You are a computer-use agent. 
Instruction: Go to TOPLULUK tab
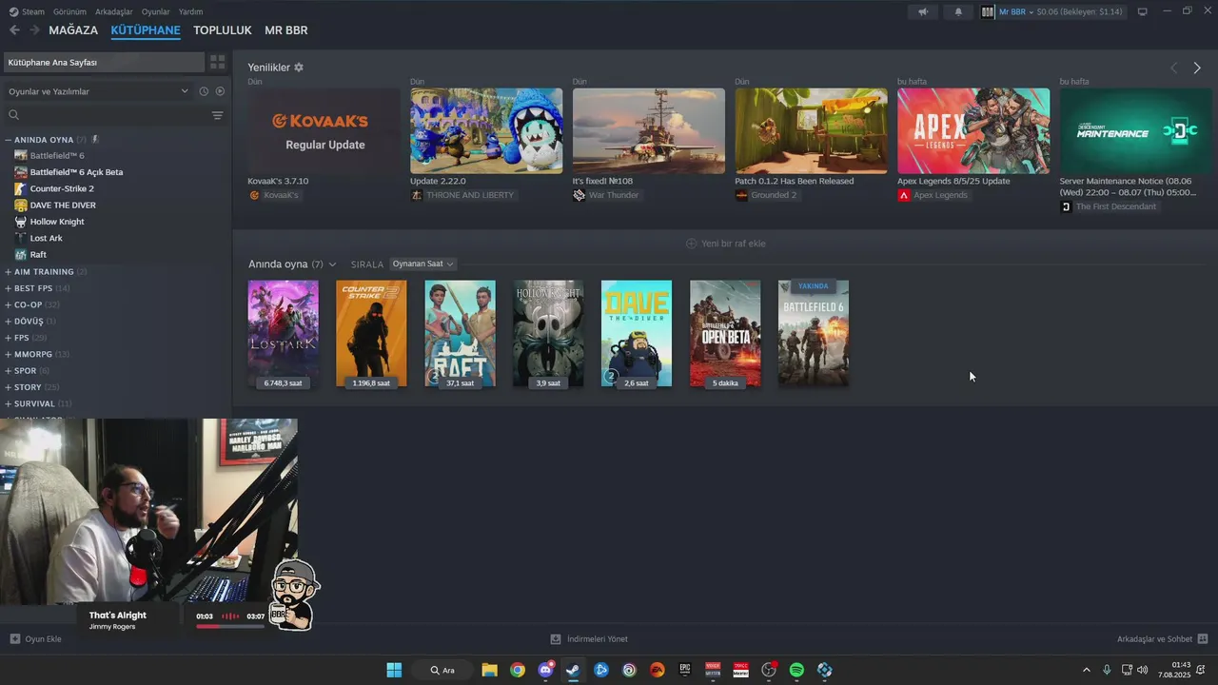coord(222,30)
